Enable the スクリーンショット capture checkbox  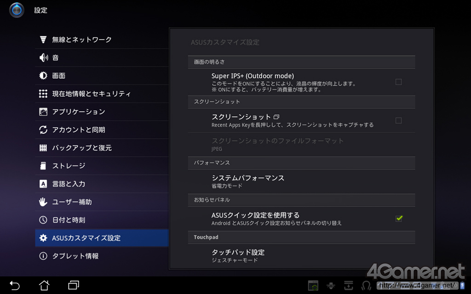pos(399,120)
